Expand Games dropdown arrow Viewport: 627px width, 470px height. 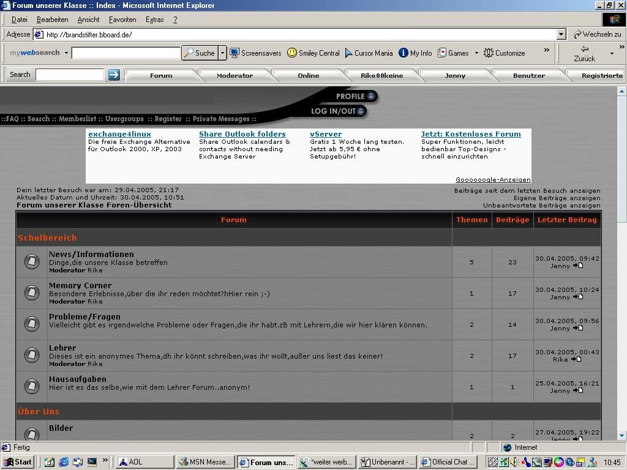tap(476, 53)
